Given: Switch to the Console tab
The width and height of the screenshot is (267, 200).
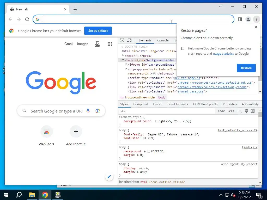Looking at the screenshot, I should click(x=163, y=40).
